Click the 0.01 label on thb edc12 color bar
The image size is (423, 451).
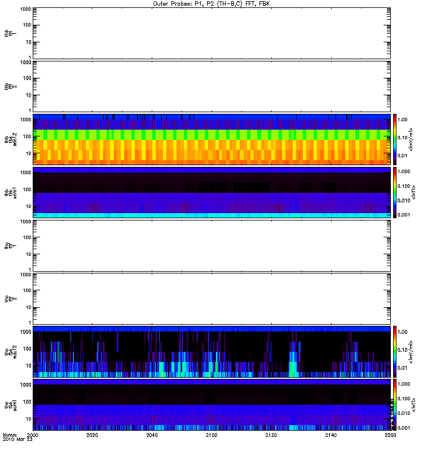[x=403, y=156]
